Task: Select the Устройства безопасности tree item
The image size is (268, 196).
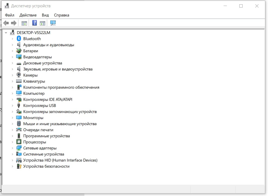Action: [x=46, y=166]
